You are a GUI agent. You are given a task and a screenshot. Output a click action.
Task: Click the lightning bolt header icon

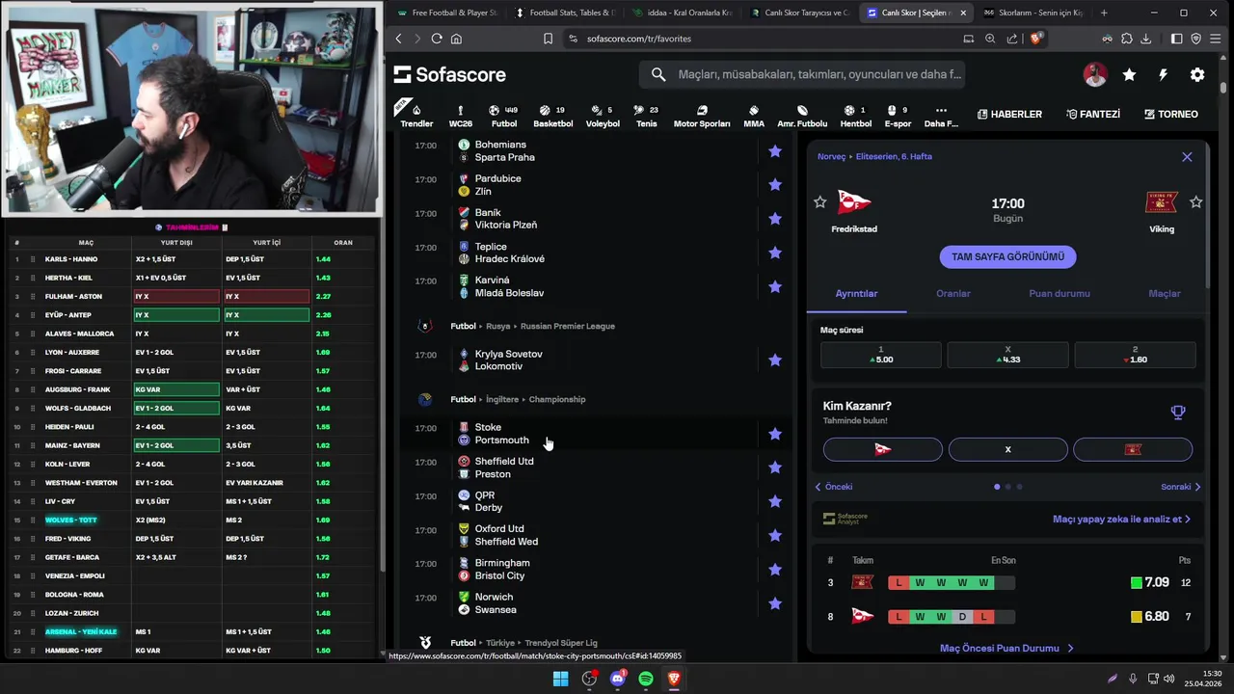1163,74
